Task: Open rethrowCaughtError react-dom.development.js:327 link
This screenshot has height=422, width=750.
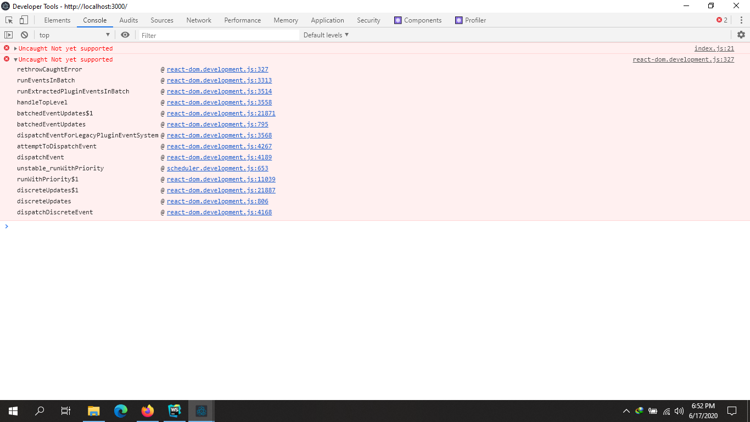Action: pos(217,69)
